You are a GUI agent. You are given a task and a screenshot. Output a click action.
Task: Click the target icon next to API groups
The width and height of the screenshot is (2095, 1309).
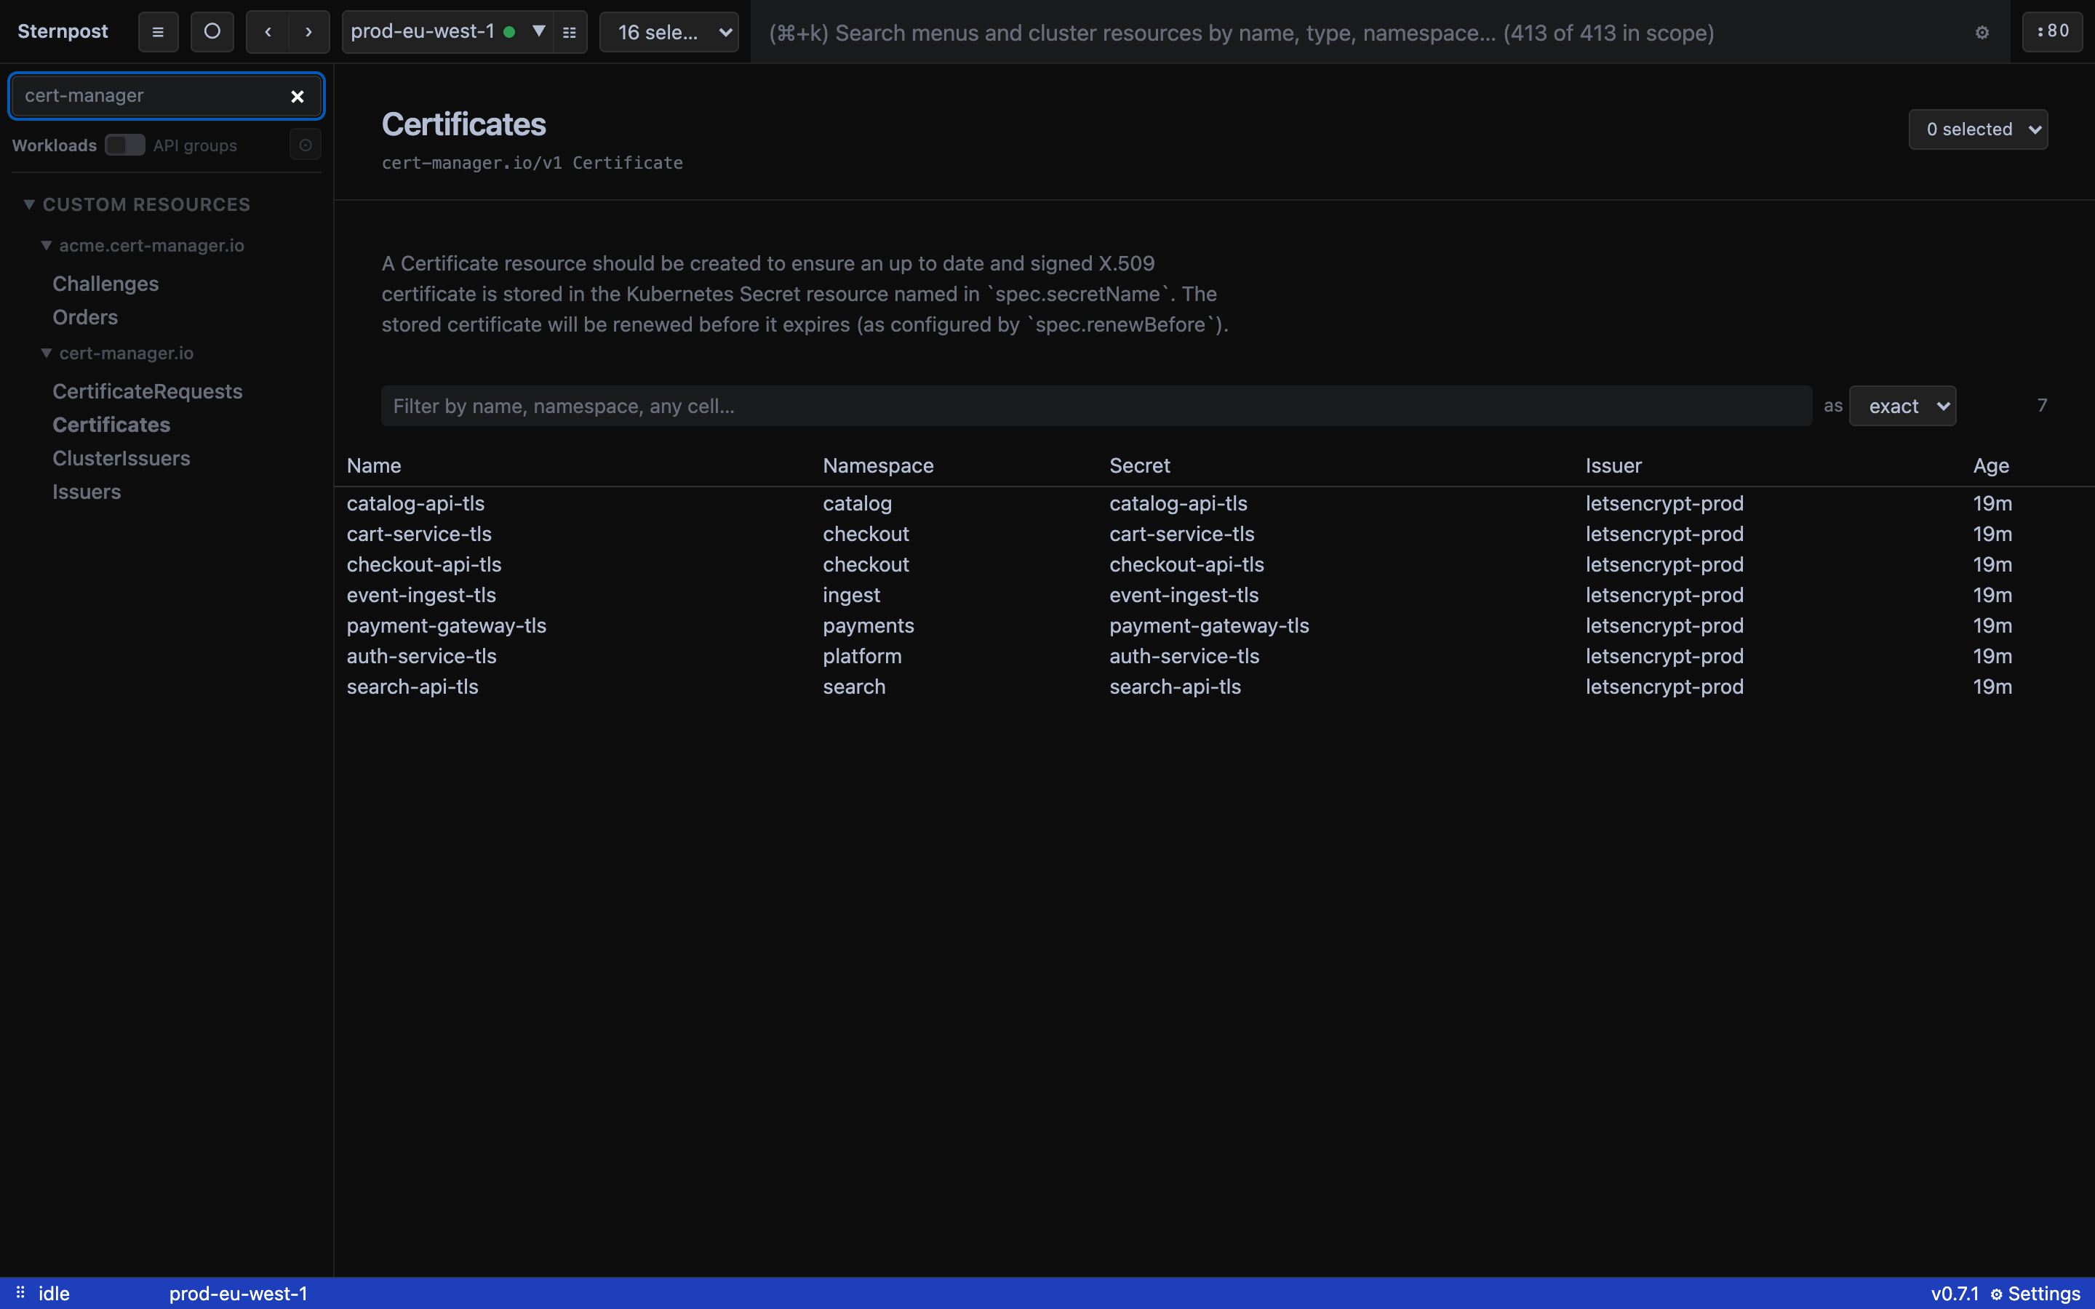point(306,145)
